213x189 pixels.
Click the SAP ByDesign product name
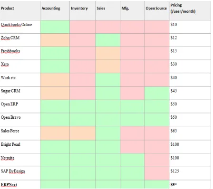13,171
